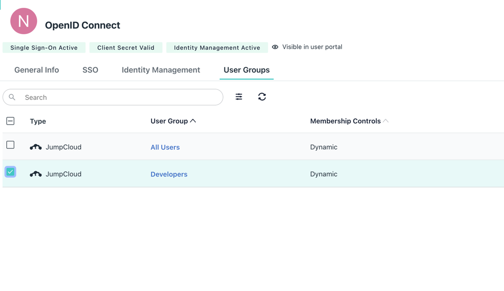Open the All Users group details

165,146
